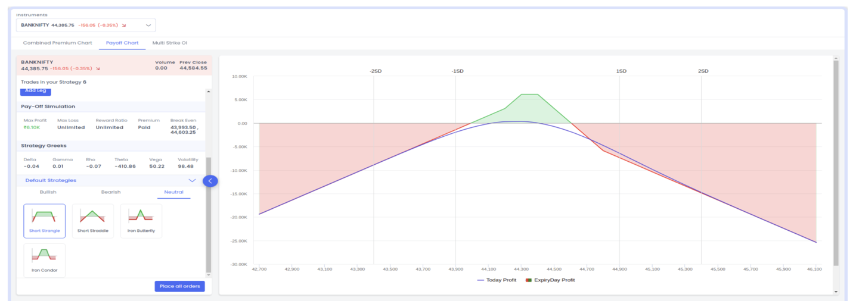Switch to Combined Premium Chart tab
853x301 pixels.
click(x=57, y=43)
